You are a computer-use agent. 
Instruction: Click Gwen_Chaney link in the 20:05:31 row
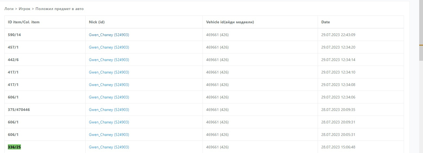tap(109, 135)
